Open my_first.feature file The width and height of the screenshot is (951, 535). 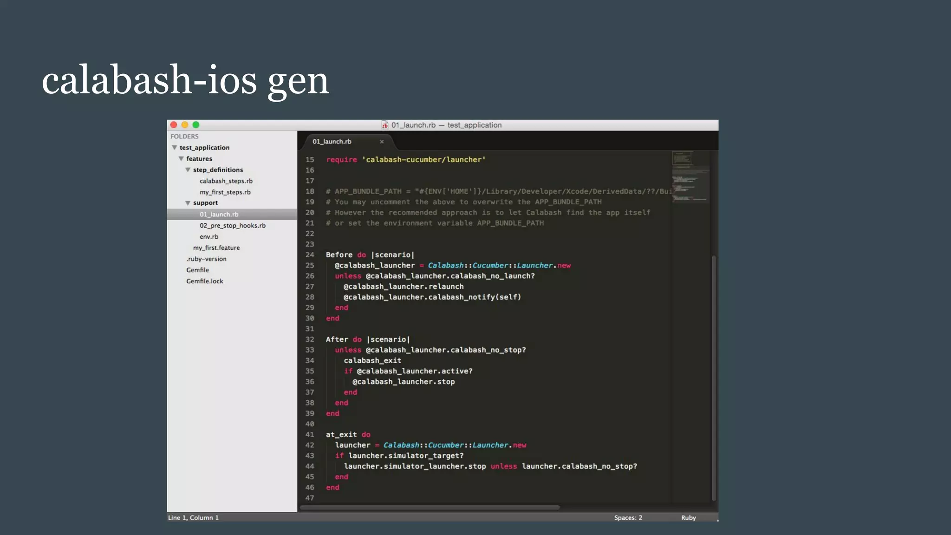(x=216, y=248)
